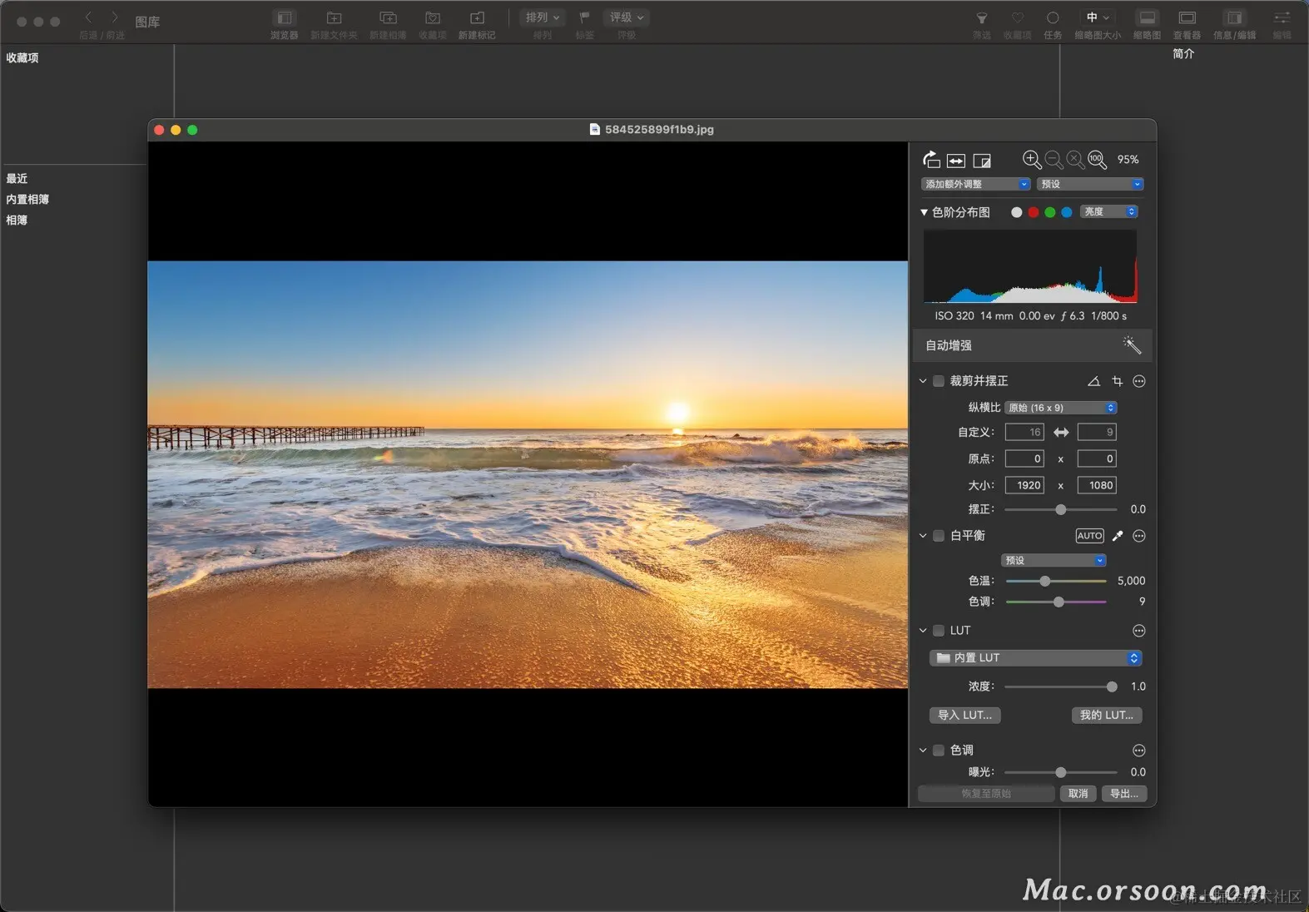1309x912 pixels.
Task: Toggle the LUT checkbox
Action: [x=939, y=631]
